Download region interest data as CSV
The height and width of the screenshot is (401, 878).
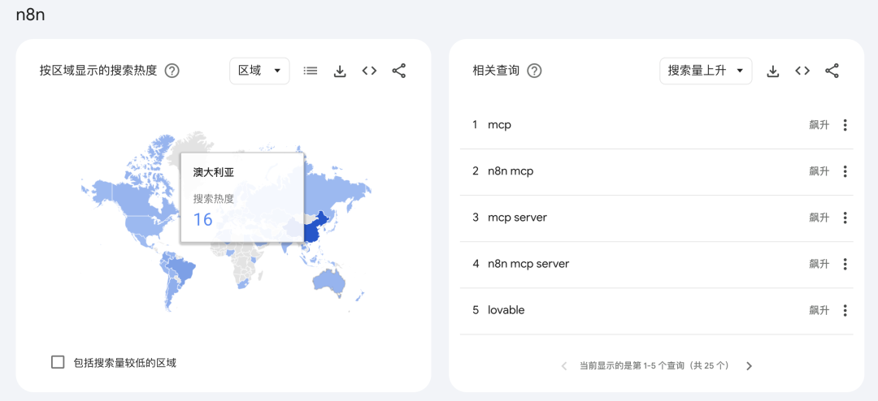[340, 71]
